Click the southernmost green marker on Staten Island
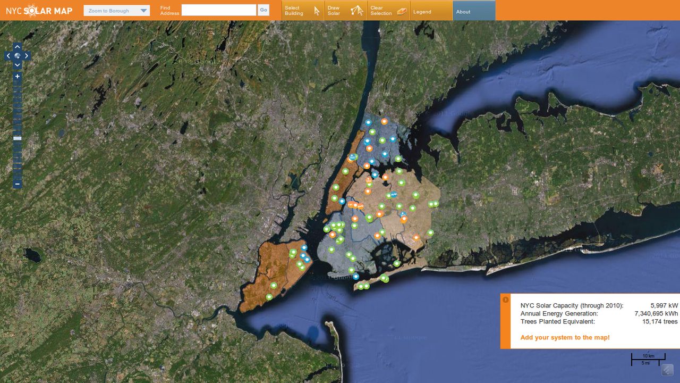The image size is (680, 383). click(269, 296)
